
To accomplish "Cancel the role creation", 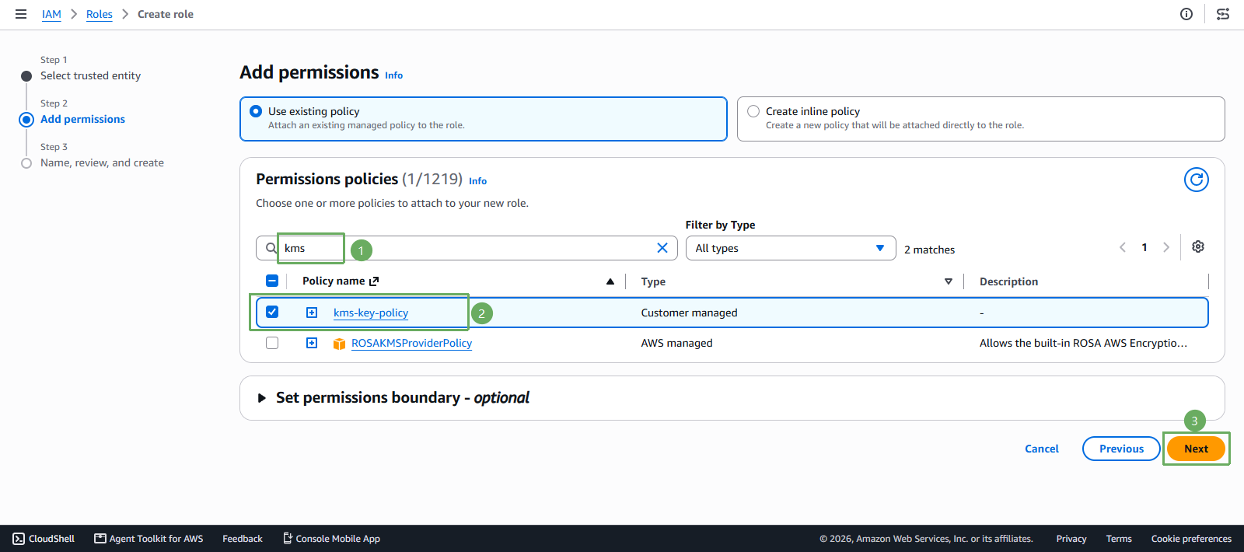I will pyautogui.click(x=1042, y=449).
